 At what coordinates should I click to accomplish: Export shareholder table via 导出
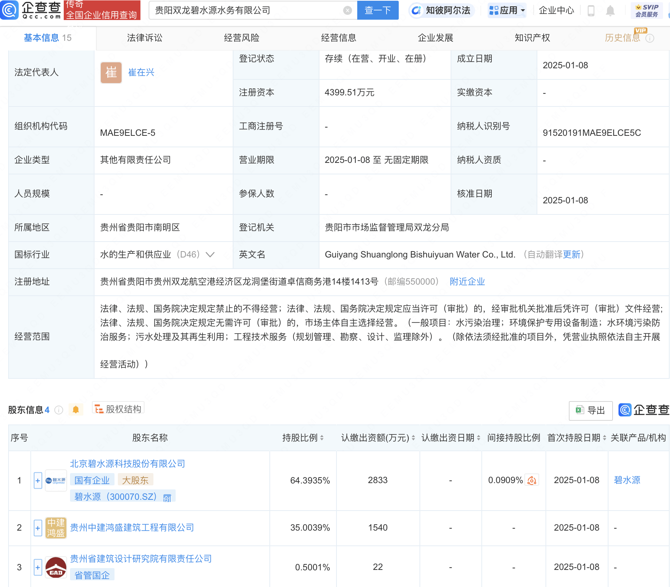click(590, 410)
